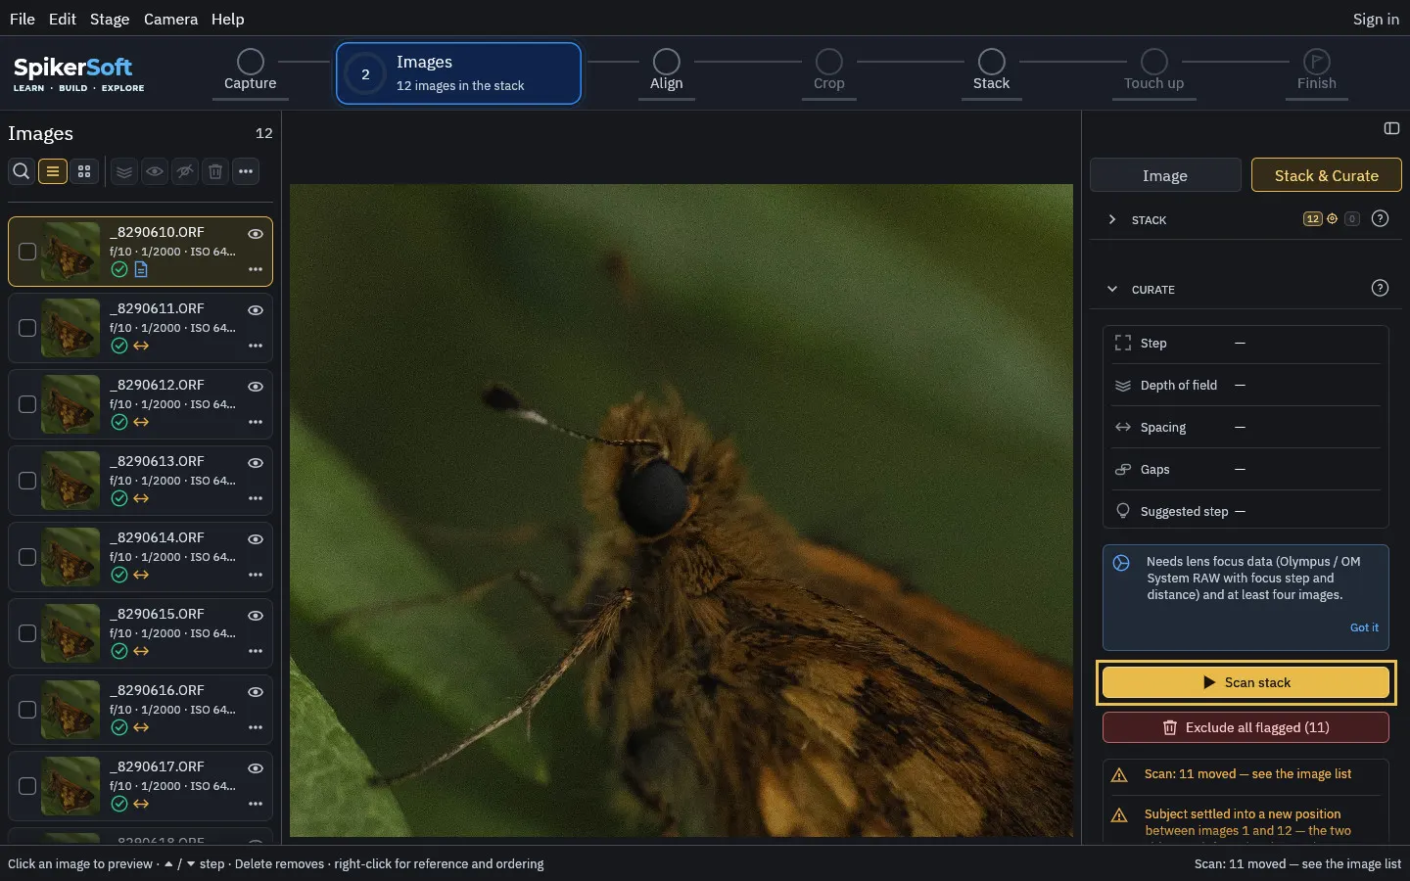The image size is (1410, 881).
Task: Click the document icon on _8290610.ORF
Action: click(x=141, y=269)
